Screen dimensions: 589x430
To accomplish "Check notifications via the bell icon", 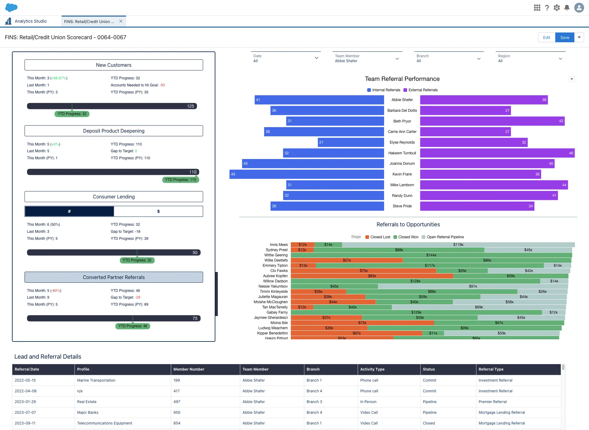I will coord(567,8).
